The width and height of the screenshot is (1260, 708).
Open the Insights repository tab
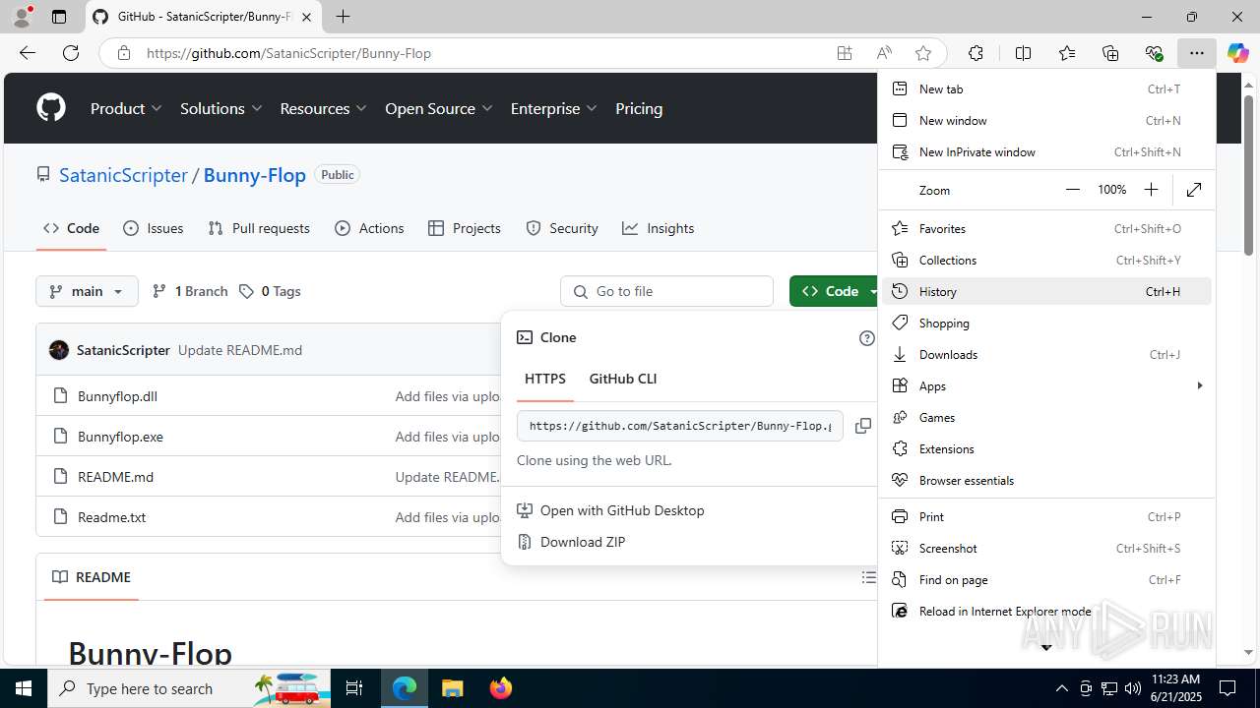point(659,228)
